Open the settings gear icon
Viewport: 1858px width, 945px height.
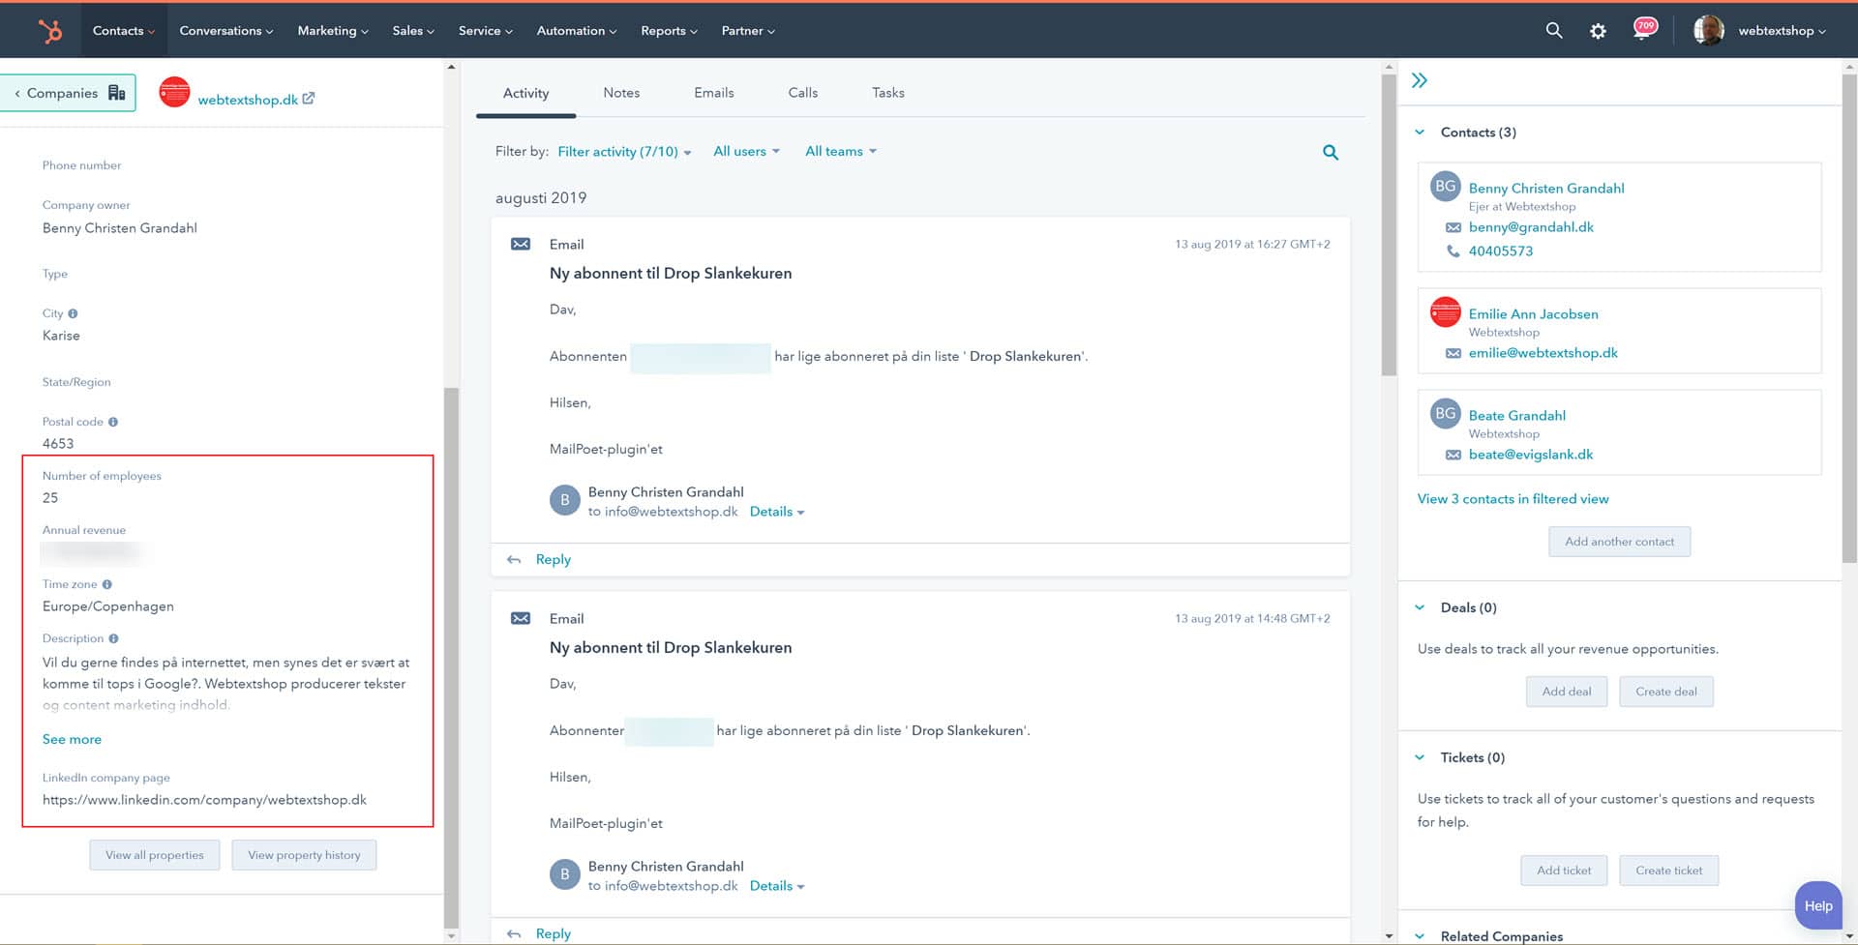coord(1598,31)
